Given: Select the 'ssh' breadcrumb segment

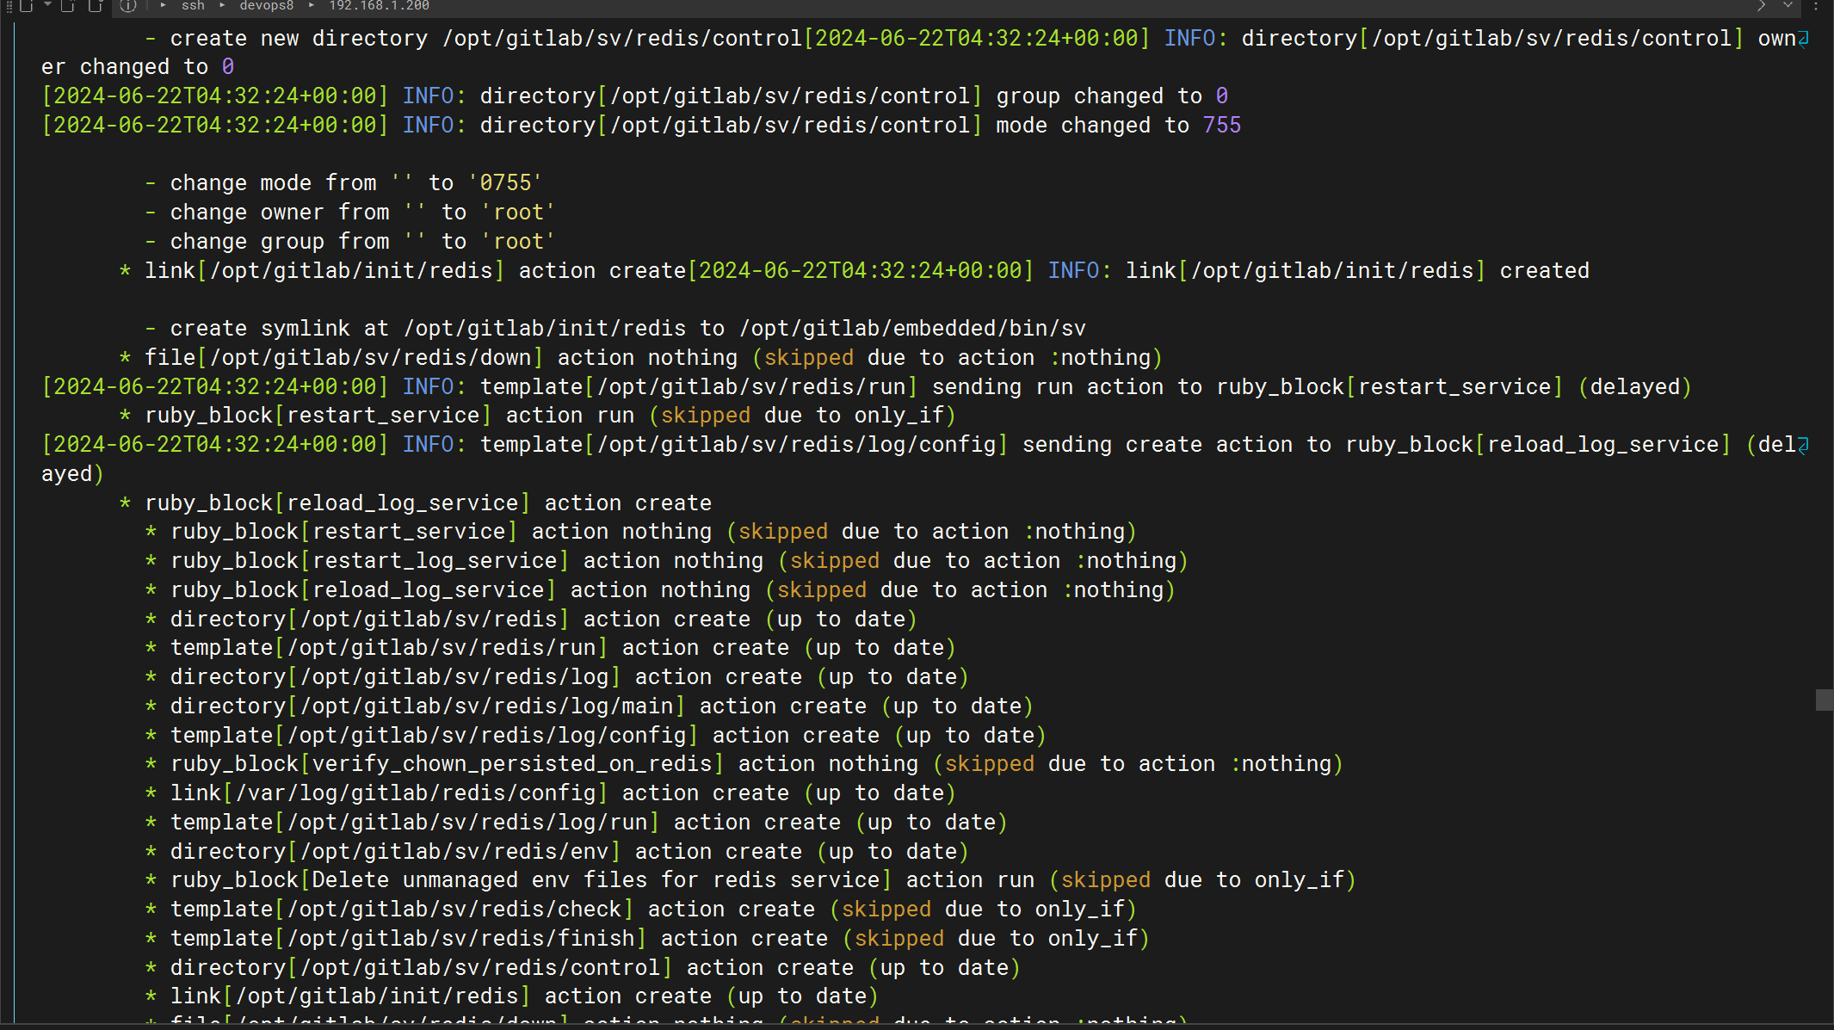Looking at the screenshot, I should click(x=193, y=5).
